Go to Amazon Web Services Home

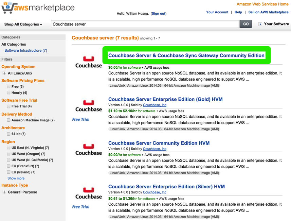262,4
